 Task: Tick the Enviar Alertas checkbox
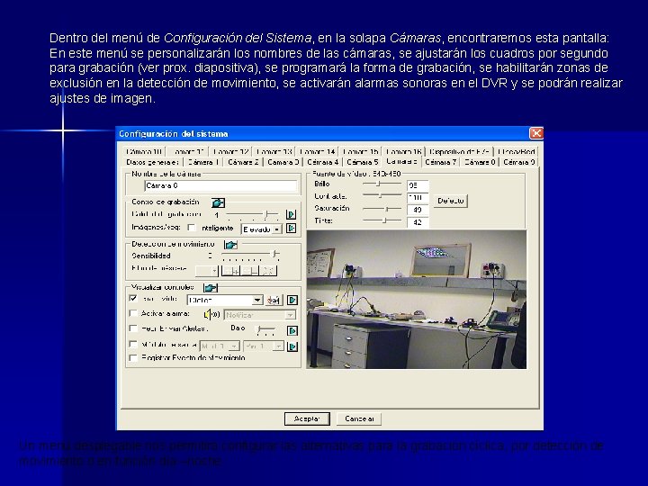point(133,328)
